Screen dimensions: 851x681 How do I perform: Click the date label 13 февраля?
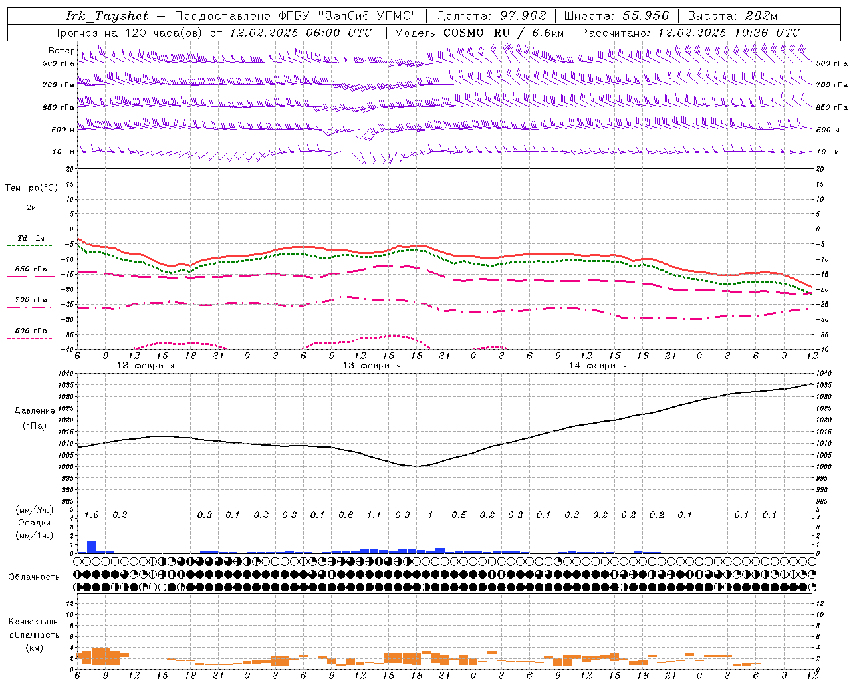coord(372,366)
